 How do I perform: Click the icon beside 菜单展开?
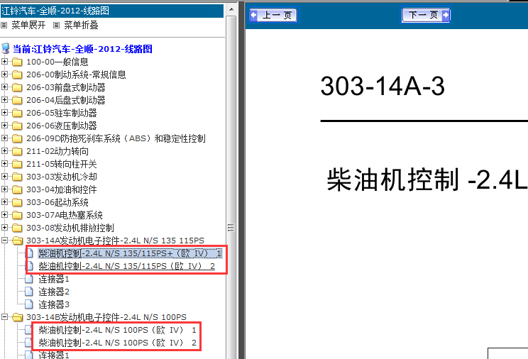(4, 26)
